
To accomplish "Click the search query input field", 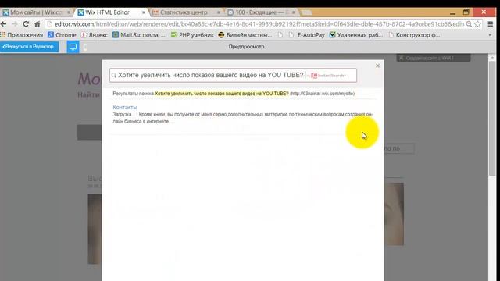I will coord(233,76).
